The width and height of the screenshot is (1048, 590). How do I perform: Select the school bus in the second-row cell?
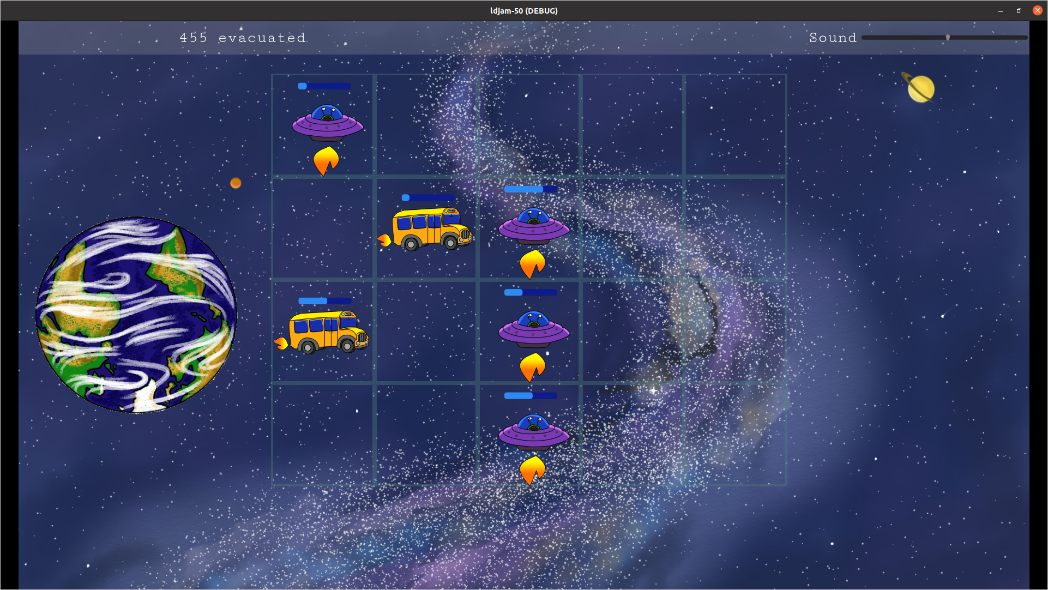coord(432,228)
